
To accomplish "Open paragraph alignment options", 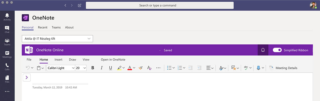I will [210, 68].
